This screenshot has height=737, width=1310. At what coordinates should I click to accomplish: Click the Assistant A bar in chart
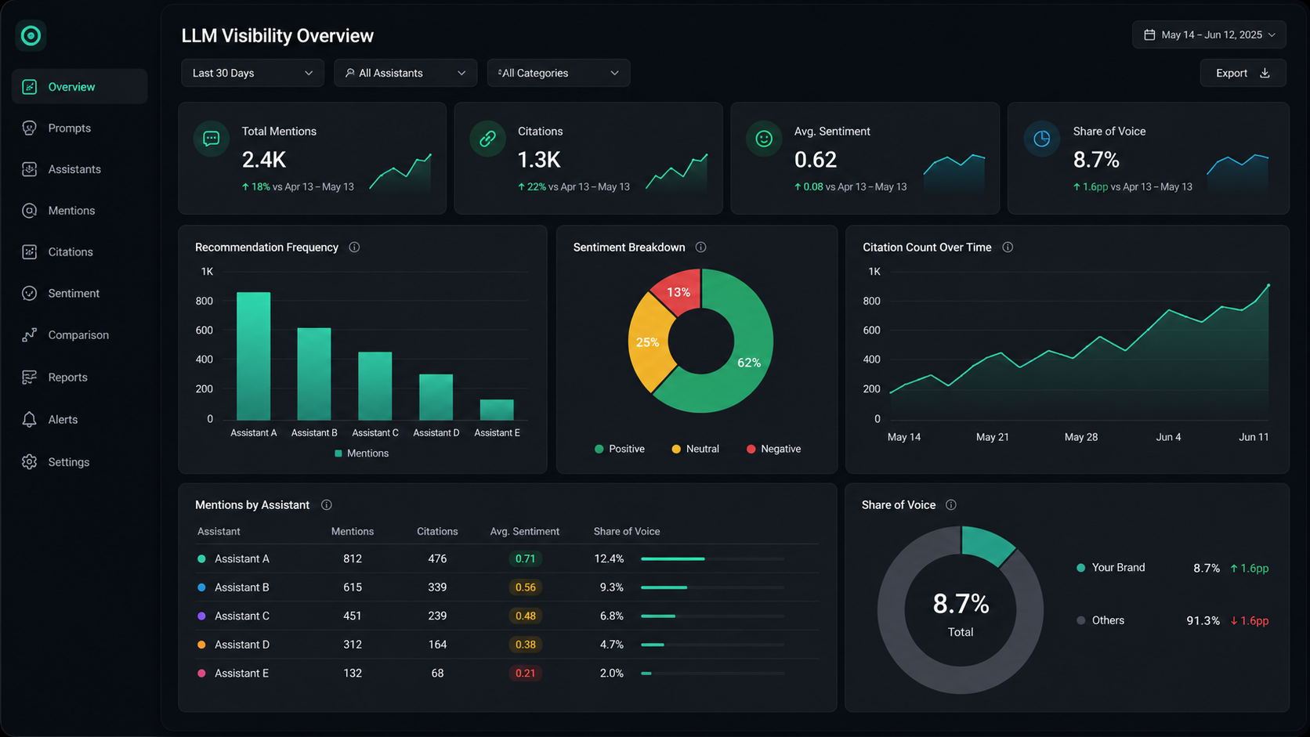tap(254, 356)
